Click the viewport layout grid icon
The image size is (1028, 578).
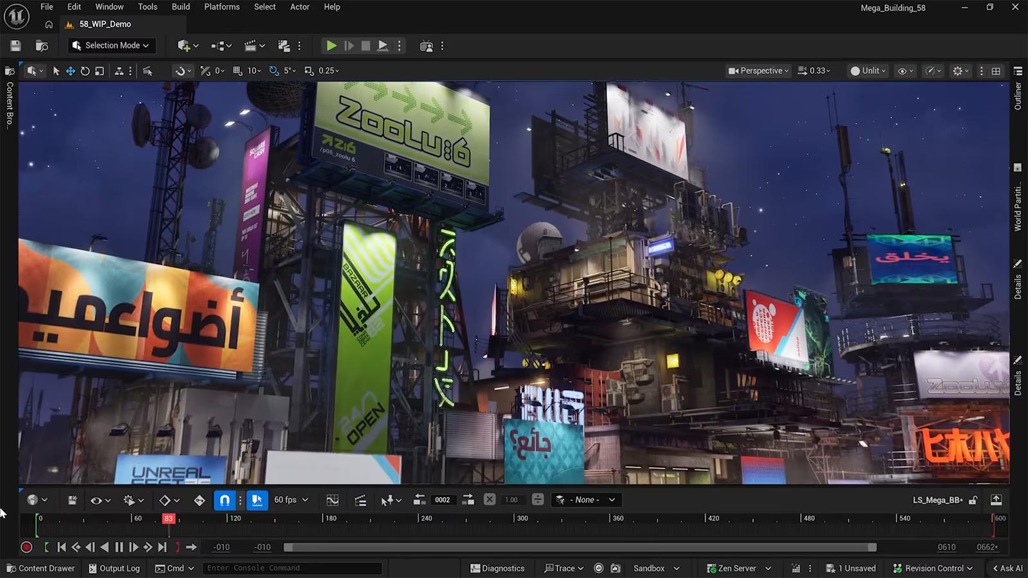(x=996, y=71)
